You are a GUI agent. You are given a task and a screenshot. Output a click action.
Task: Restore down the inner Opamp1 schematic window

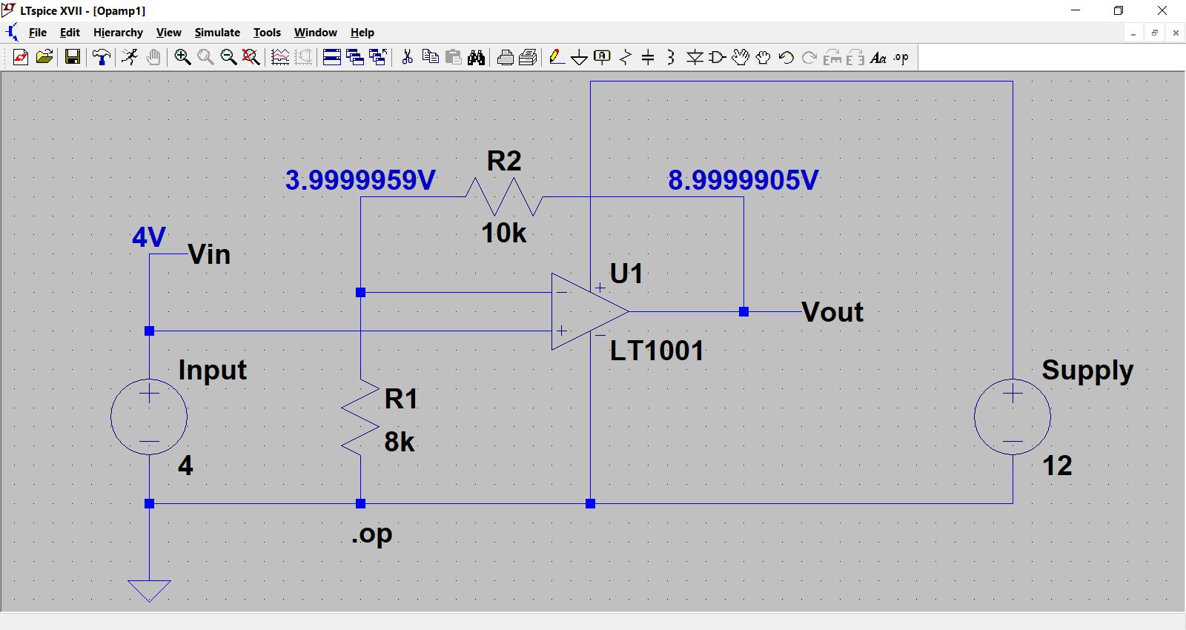pyautogui.click(x=1154, y=33)
